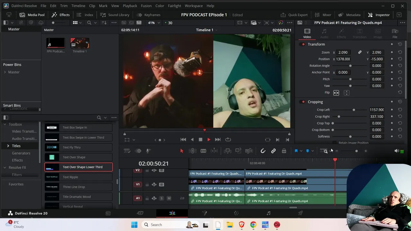Open the viewer zoom 41% dropdown
Image resolution: width=411 pixels, height=231 pixels.
153,23
